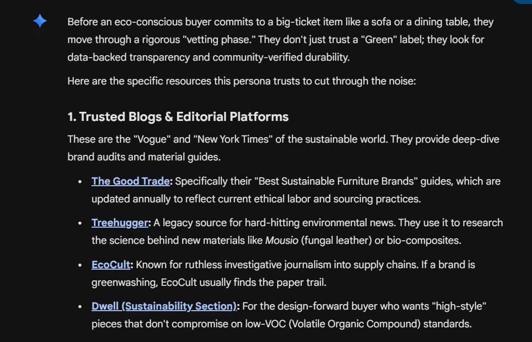Click the italic word Mousio
The image size is (532, 342).
point(282,240)
